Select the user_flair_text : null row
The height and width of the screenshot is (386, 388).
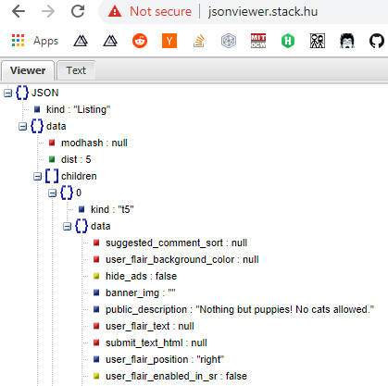coord(150,326)
